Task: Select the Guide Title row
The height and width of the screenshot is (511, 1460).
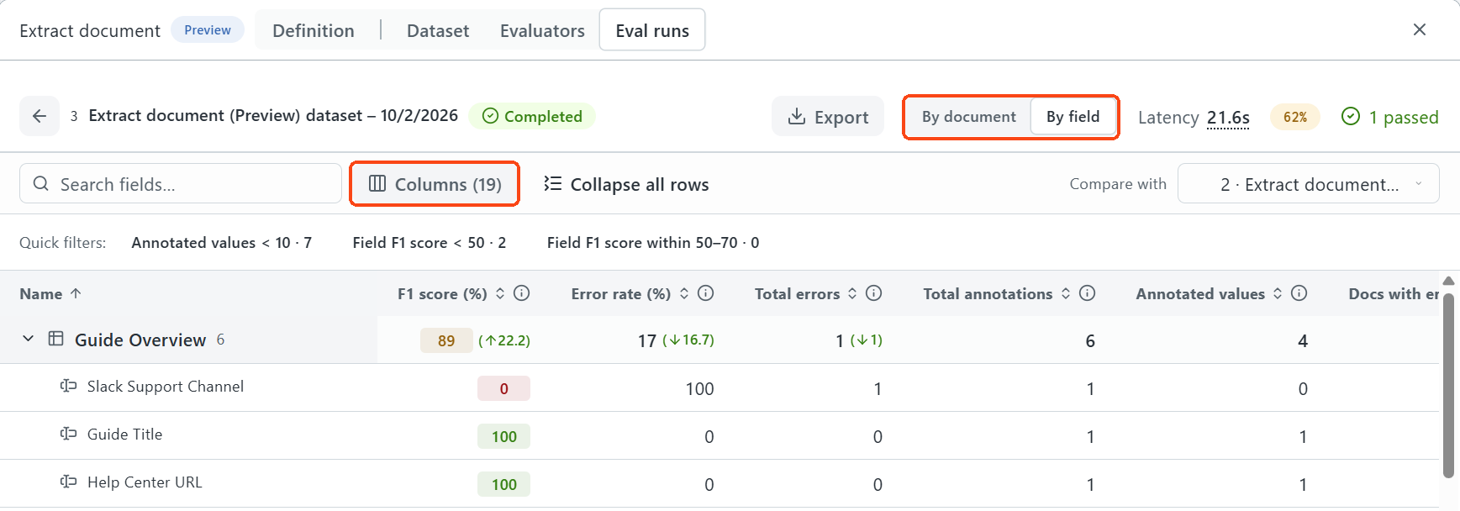Action: (x=719, y=435)
